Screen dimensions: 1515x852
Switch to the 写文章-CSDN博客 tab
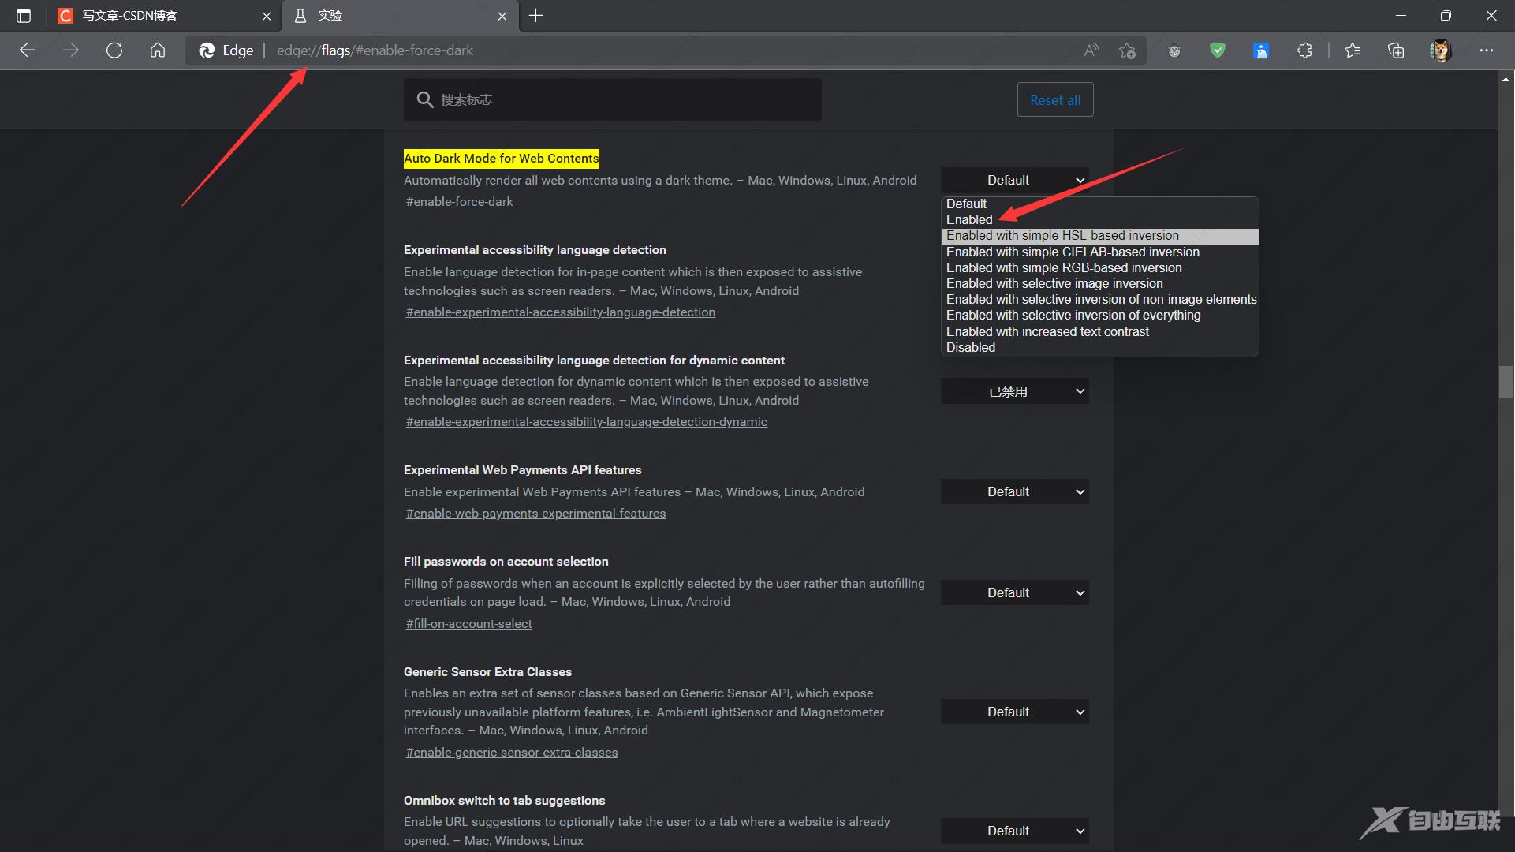tap(166, 16)
